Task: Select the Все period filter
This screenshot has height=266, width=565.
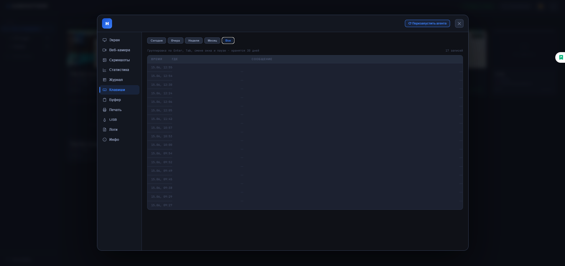Action: pos(228,41)
